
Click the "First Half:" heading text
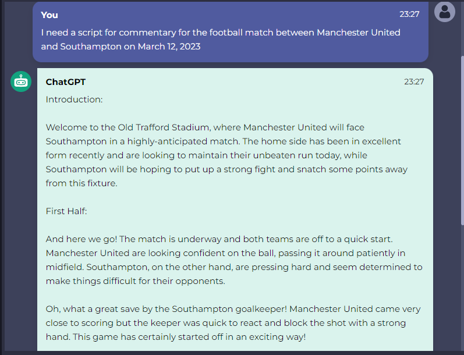[66, 211]
